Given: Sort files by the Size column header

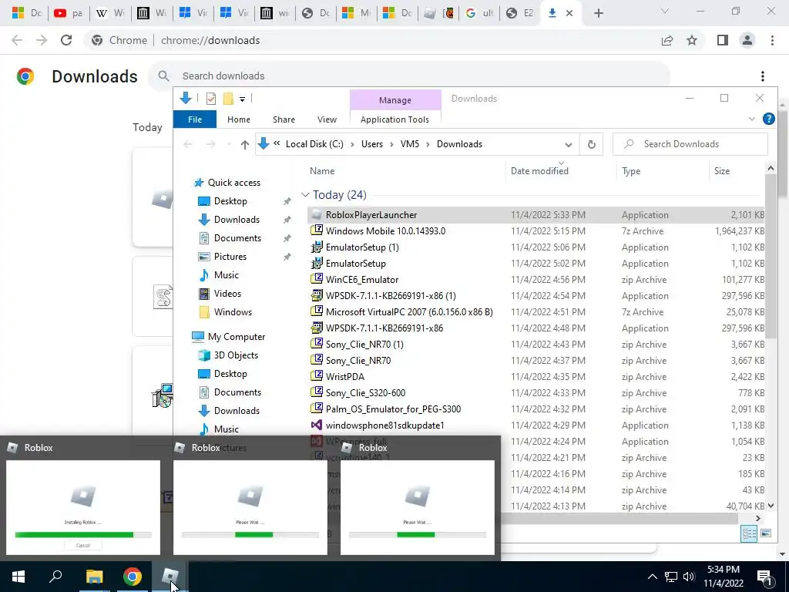Looking at the screenshot, I should point(721,171).
